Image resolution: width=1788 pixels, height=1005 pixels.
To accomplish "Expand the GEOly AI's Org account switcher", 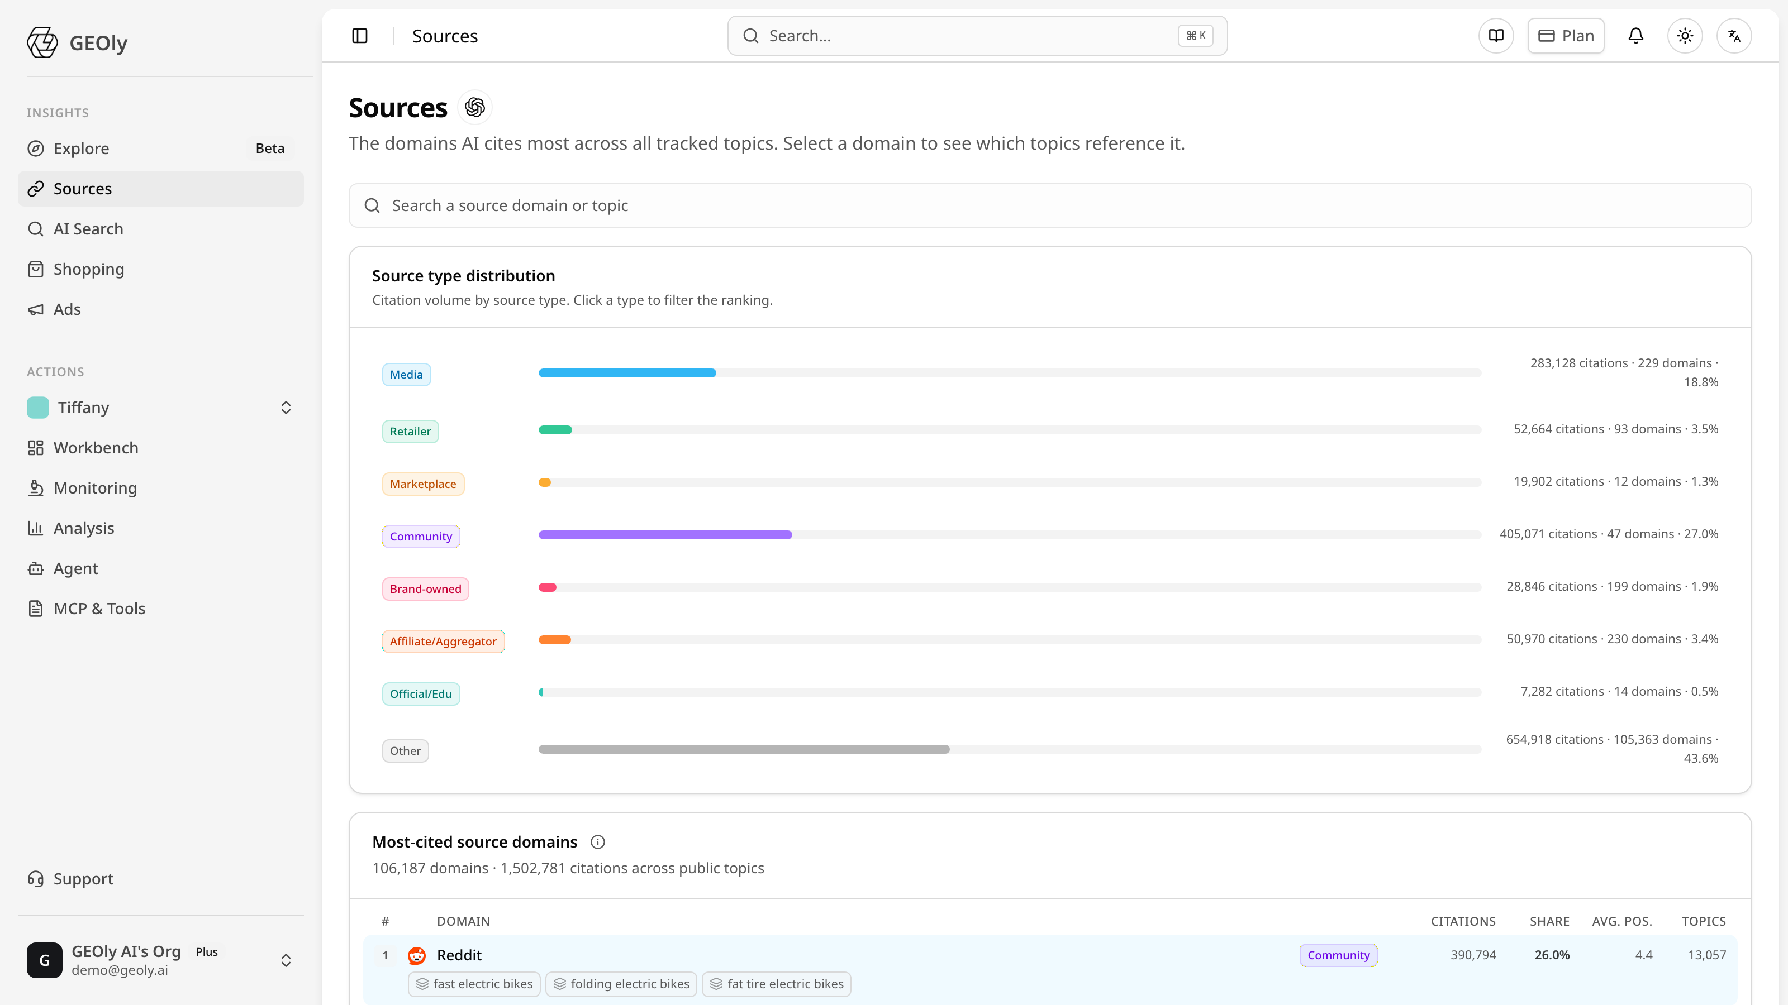I will [286, 960].
